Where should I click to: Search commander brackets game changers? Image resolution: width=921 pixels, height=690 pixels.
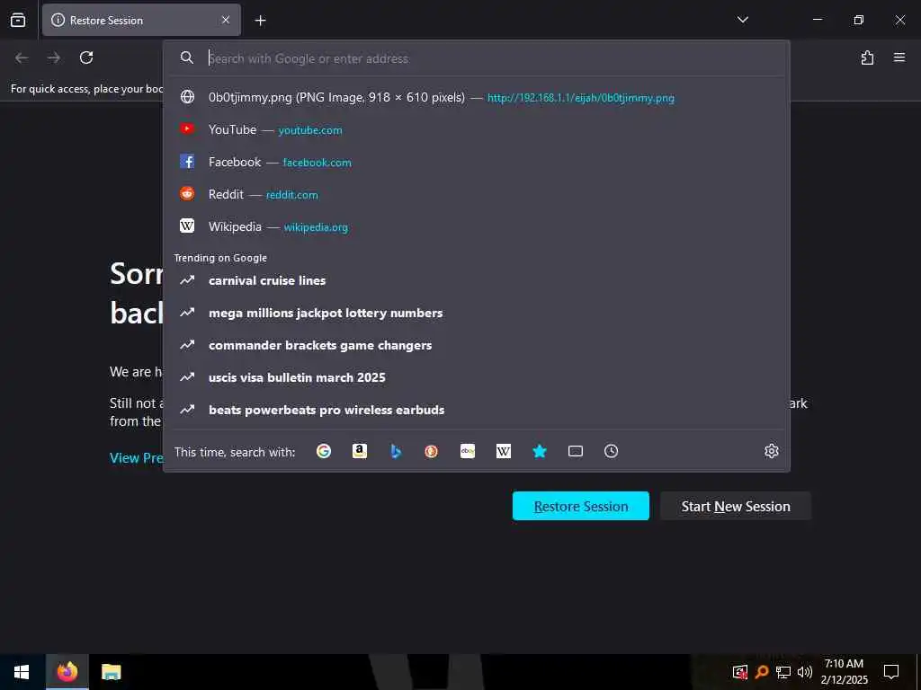477,345
